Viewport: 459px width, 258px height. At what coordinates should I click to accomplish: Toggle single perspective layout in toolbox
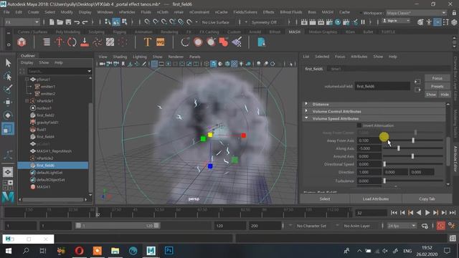point(8,172)
